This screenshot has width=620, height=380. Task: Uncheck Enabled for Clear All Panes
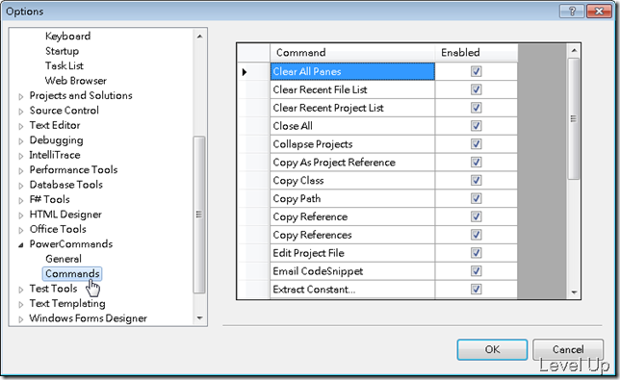476,71
